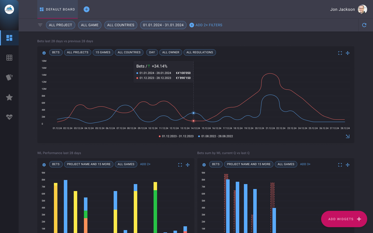The height and width of the screenshot is (233, 373).
Task: Switch to the DEFAULT BOARD tab
Action: [x=57, y=9]
